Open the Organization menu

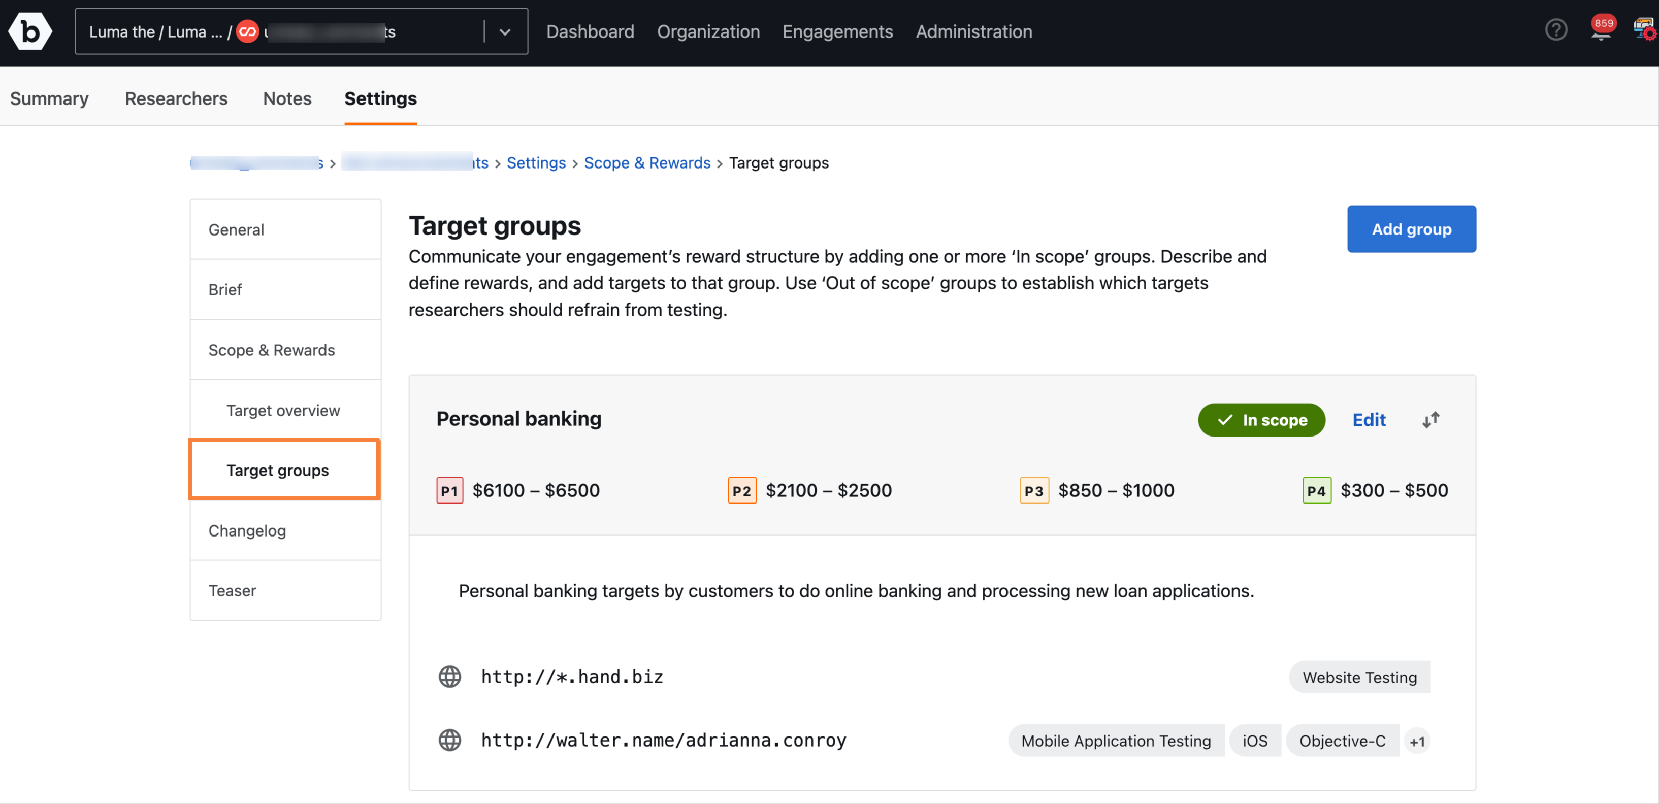point(708,31)
